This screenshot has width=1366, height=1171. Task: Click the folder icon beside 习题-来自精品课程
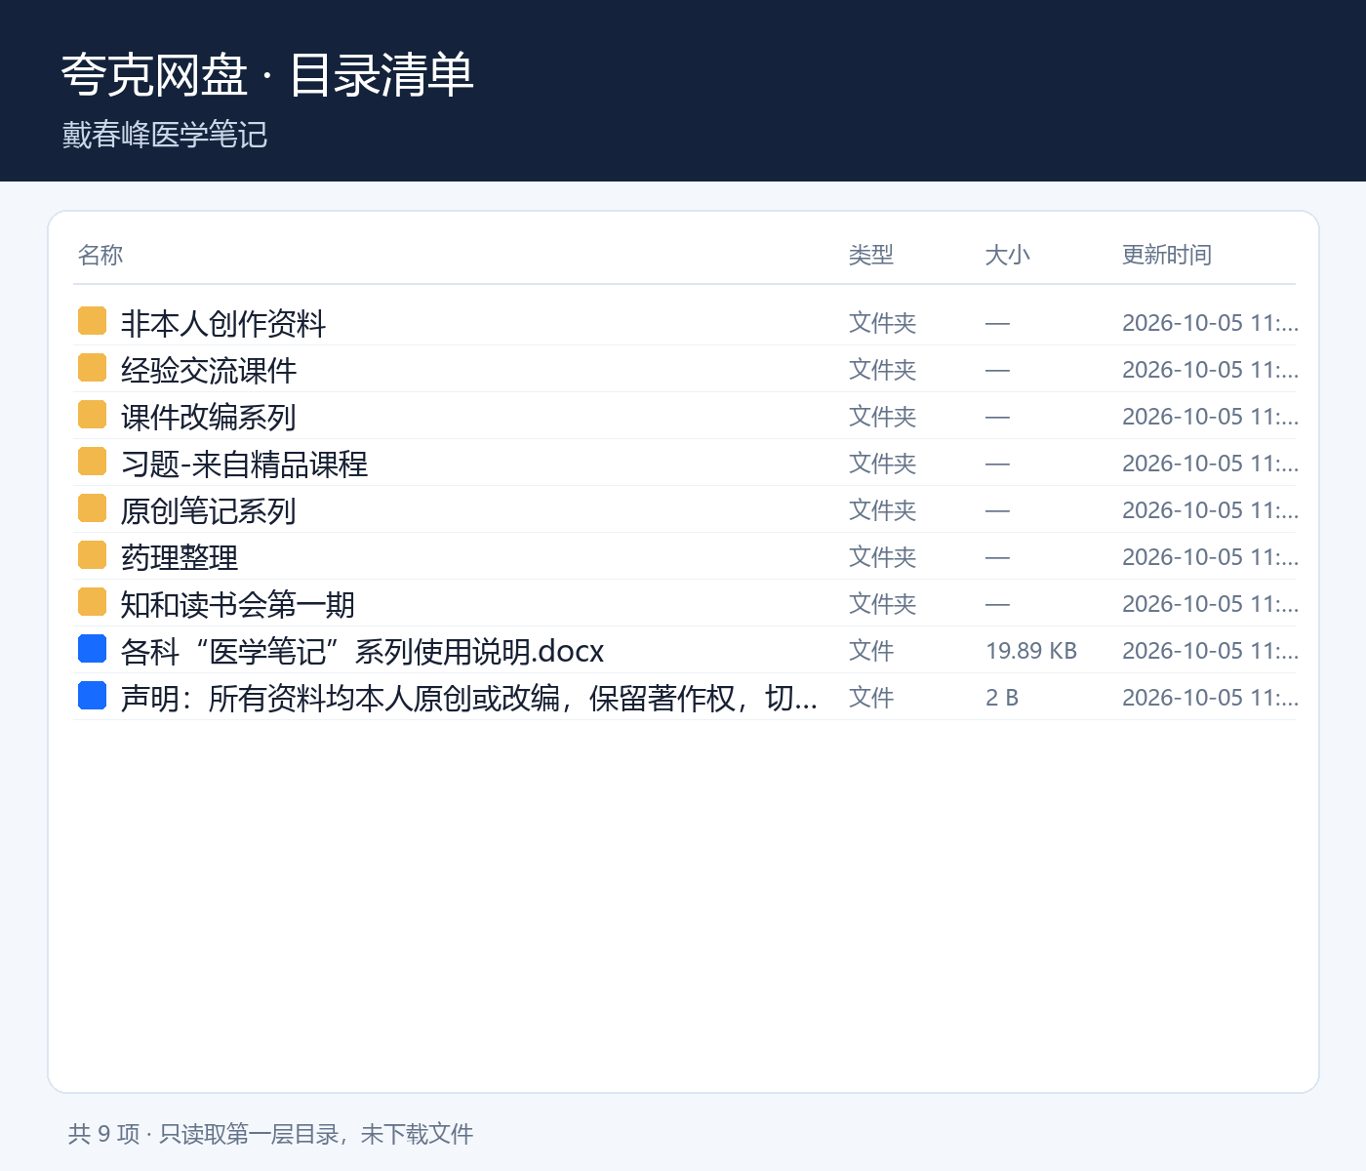(92, 462)
